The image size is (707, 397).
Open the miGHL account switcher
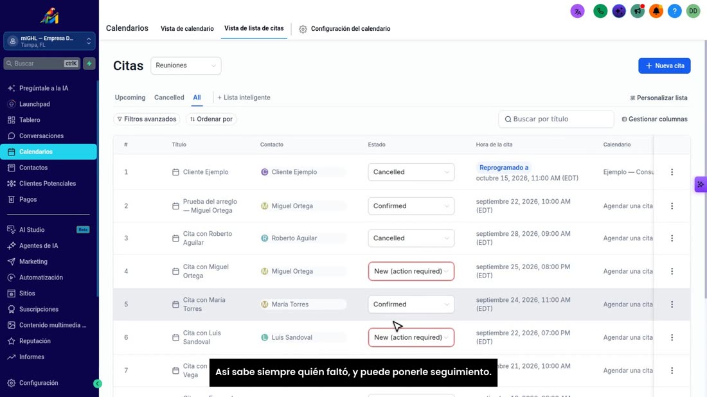[x=49, y=42]
